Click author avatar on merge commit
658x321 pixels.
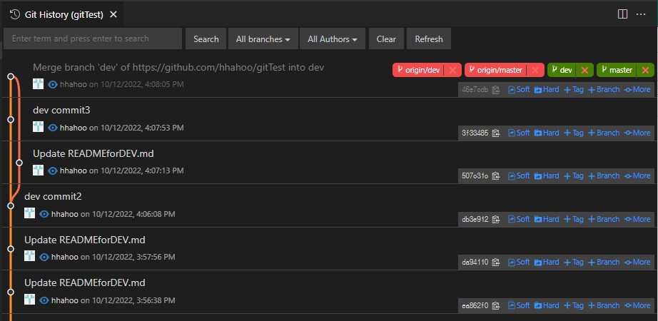39,83
